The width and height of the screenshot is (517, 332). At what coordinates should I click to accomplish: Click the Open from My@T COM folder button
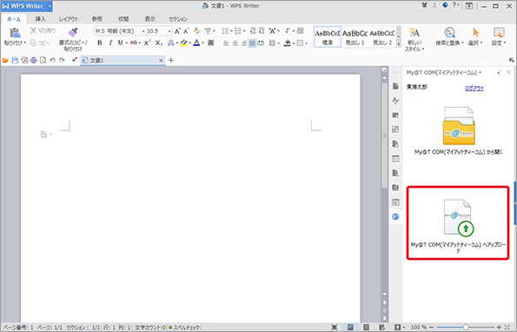point(458,131)
